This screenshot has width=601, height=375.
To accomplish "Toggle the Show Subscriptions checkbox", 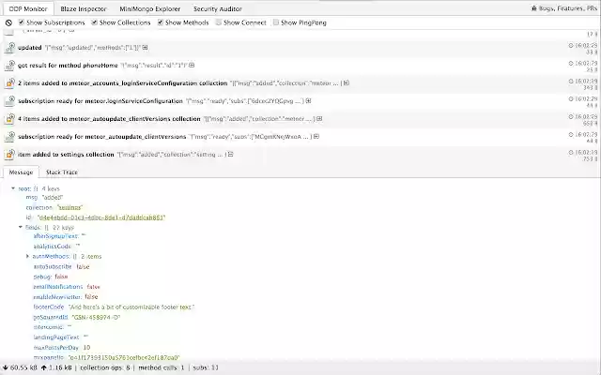I will [22, 22].
